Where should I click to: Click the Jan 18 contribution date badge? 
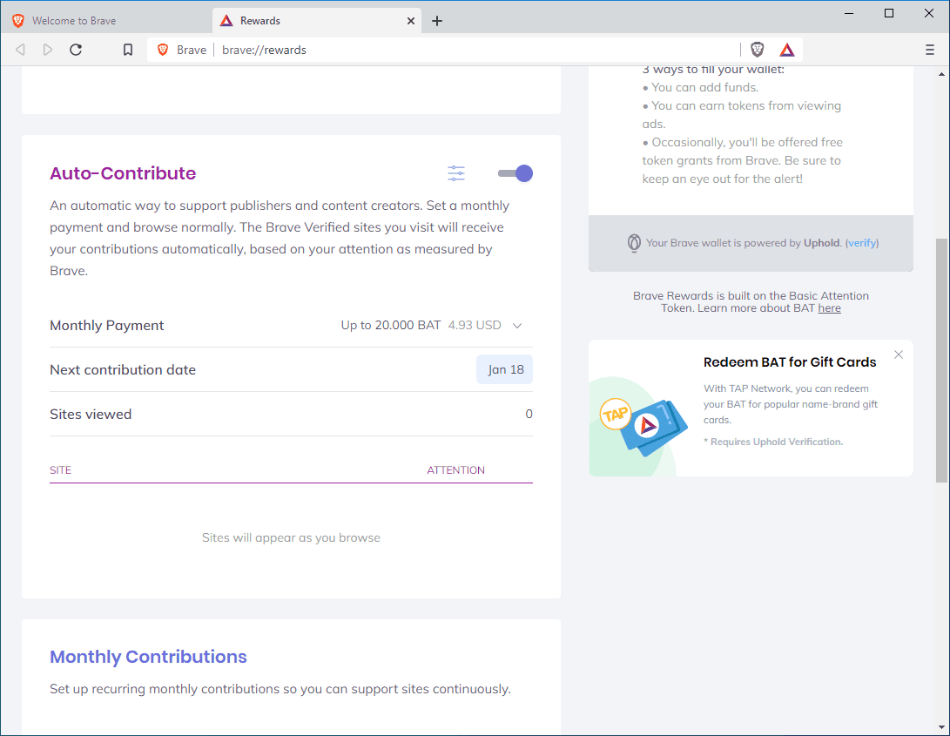[x=505, y=370]
